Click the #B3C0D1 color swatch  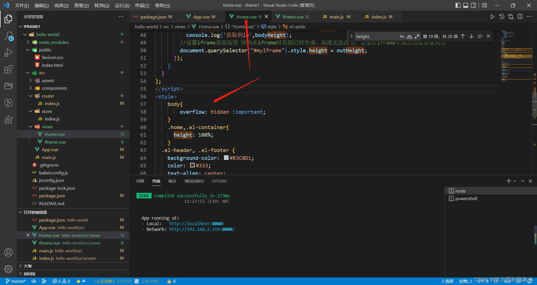point(226,158)
